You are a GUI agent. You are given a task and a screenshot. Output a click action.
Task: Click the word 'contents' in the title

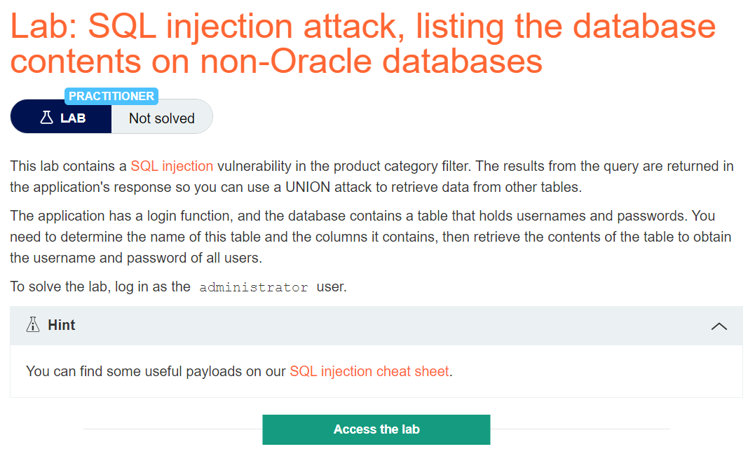[76, 62]
